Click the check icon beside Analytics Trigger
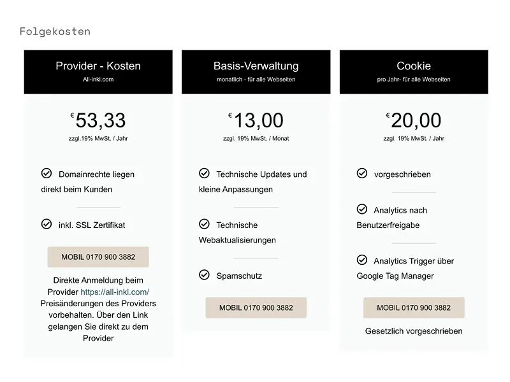 coord(361,260)
